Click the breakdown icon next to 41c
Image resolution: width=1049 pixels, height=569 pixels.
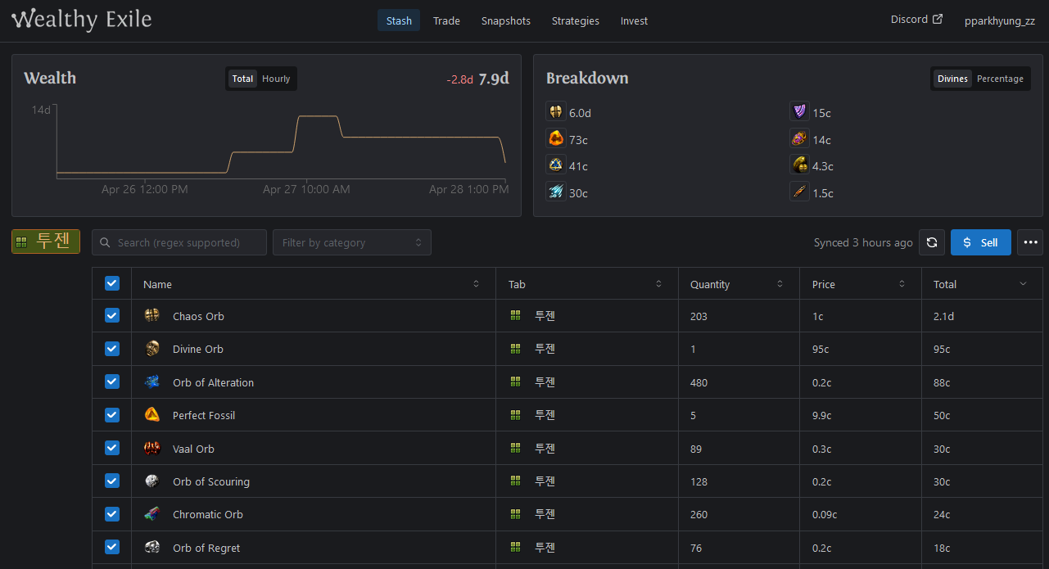click(556, 165)
